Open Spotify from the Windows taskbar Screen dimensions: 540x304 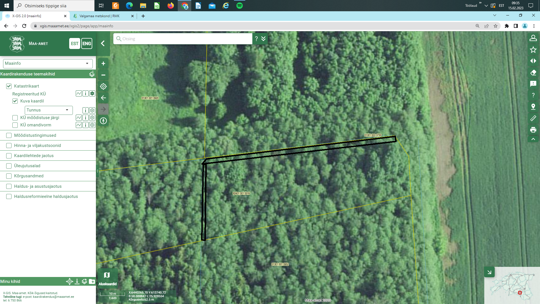click(240, 6)
